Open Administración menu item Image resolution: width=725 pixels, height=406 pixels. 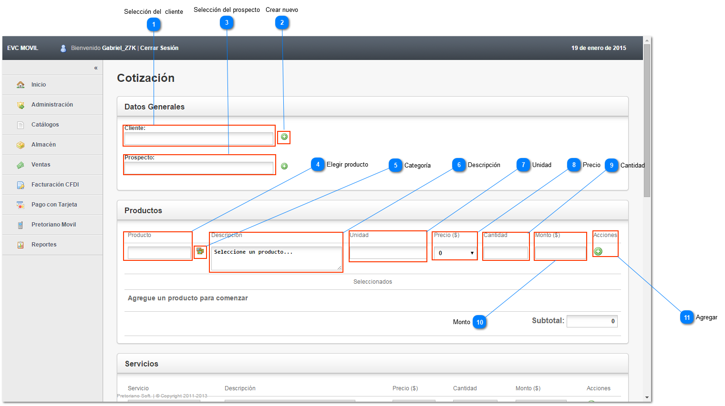(52, 105)
